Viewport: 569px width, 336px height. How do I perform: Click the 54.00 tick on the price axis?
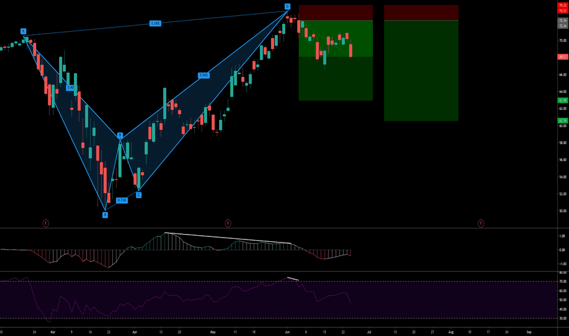[x=562, y=177]
